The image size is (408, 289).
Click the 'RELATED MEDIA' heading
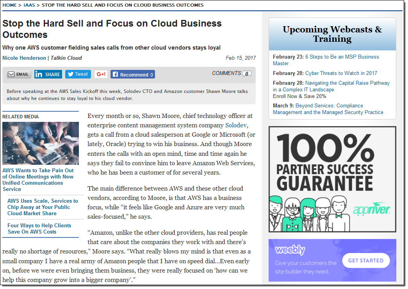[21, 117]
